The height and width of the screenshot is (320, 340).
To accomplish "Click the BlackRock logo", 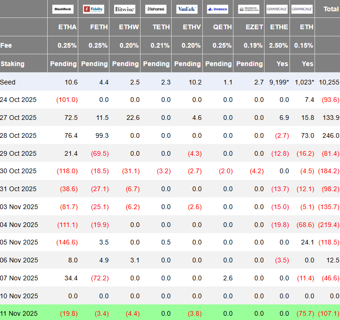I will pyautogui.click(x=63, y=9).
